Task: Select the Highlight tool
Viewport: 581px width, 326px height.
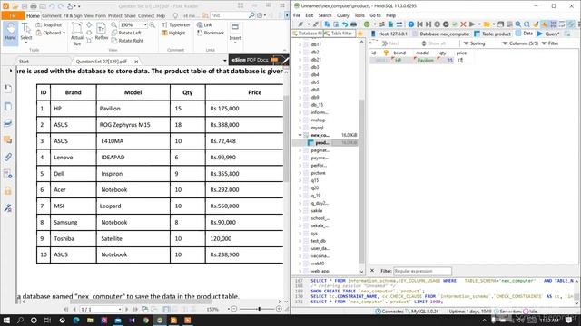Action: tap(173, 33)
